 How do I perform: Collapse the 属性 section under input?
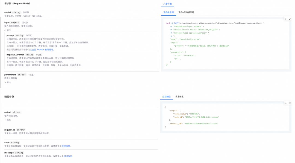pyautogui.click(x=8, y=30)
